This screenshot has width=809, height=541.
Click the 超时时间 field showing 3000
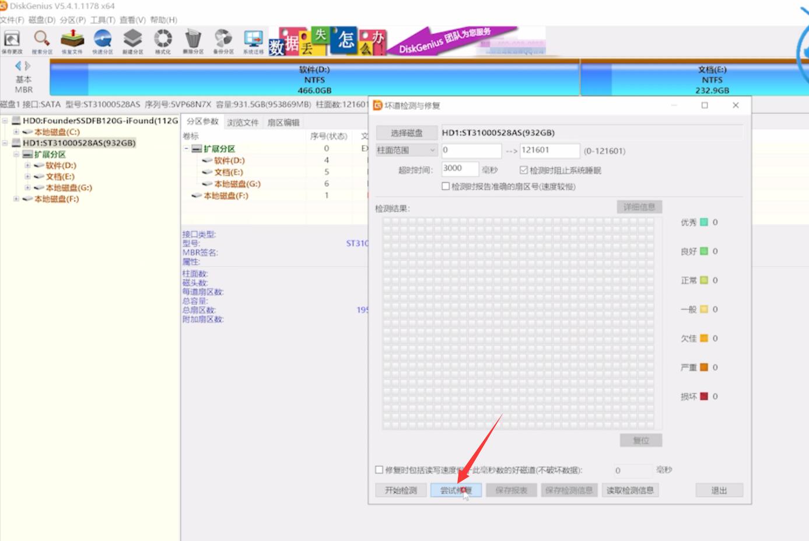pos(460,169)
